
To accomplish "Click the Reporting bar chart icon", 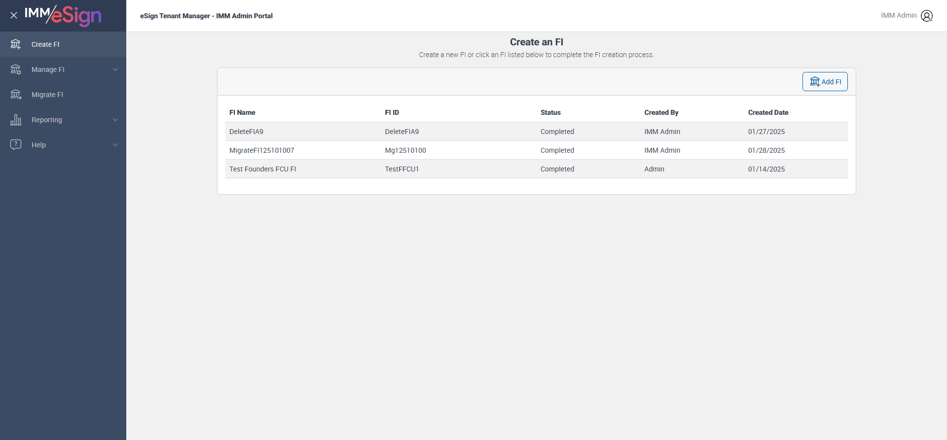I will (16, 120).
